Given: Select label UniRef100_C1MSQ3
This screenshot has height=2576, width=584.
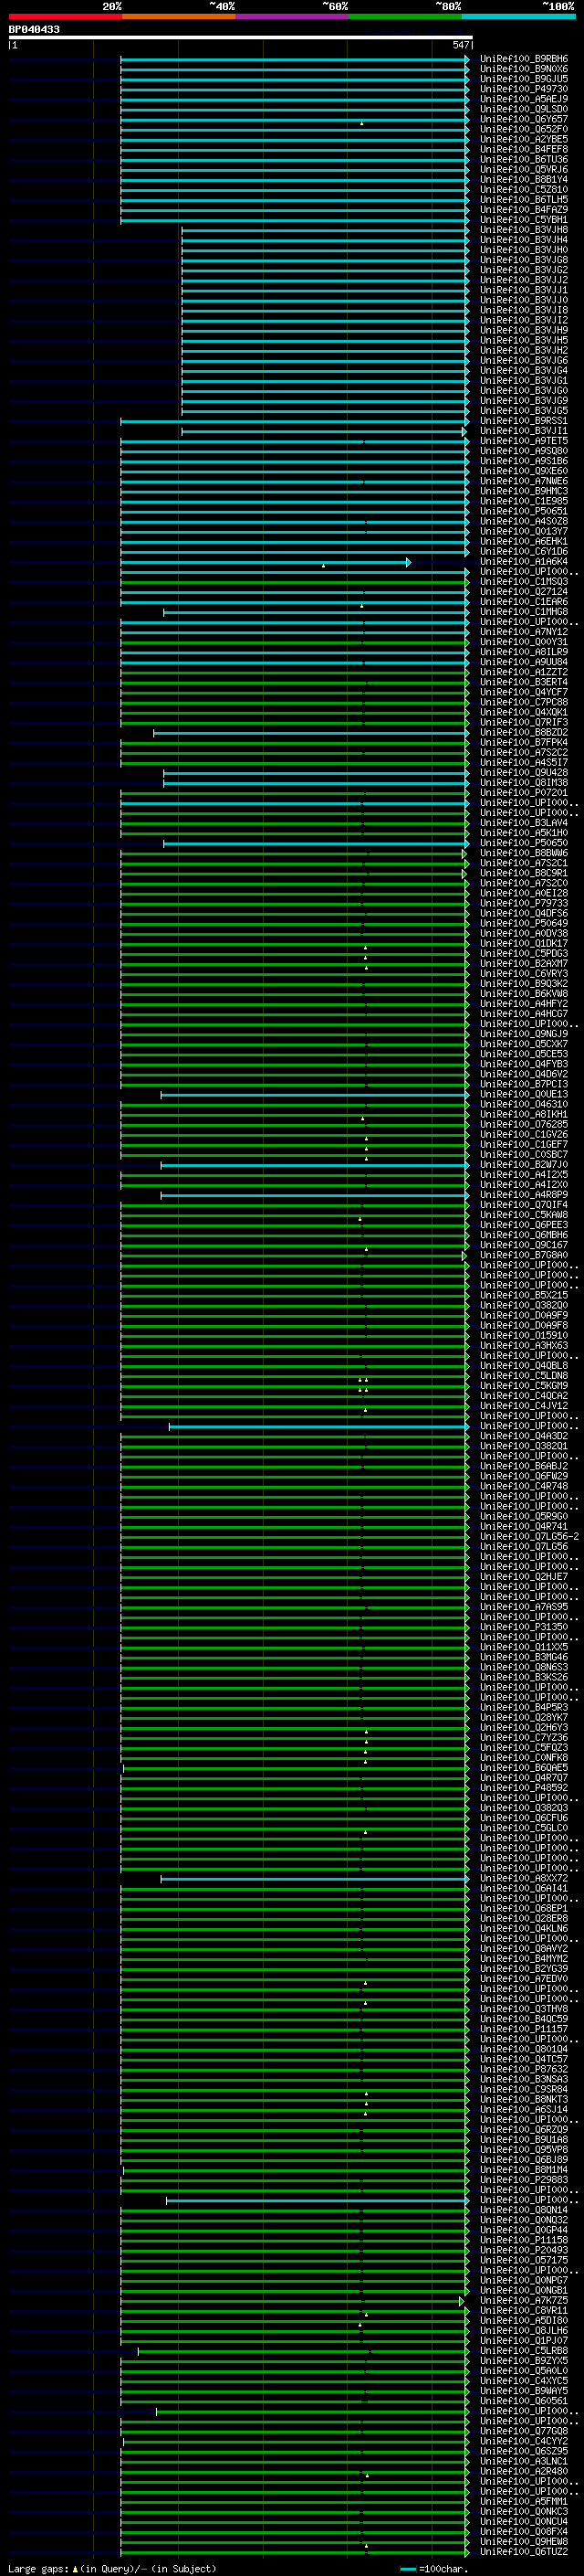Looking at the screenshot, I should click(x=524, y=582).
